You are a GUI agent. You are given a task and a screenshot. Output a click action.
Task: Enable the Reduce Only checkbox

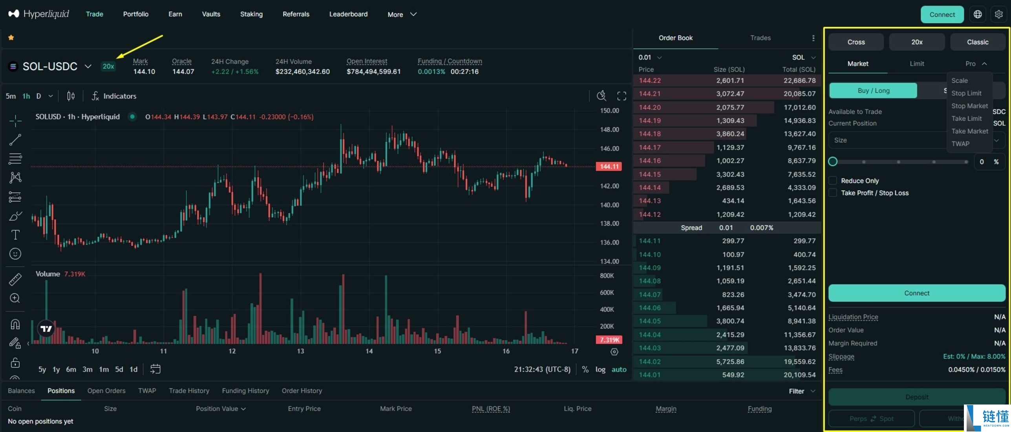click(x=832, y=181)
